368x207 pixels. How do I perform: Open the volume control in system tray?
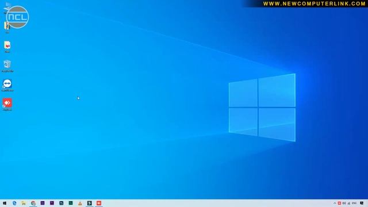coord(344,203)
